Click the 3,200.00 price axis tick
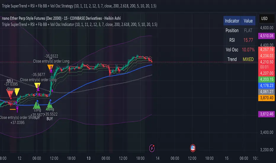 (x=267, y=150)
